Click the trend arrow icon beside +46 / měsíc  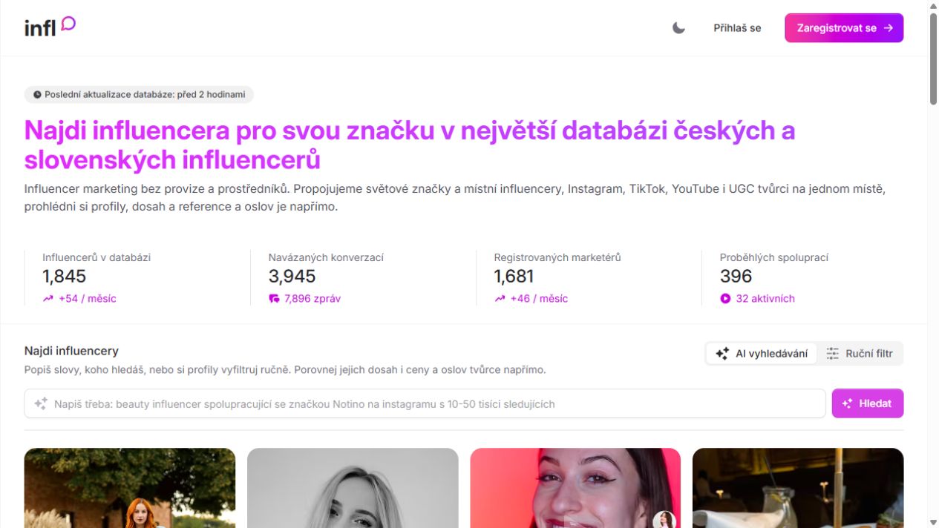tap(500, 299)
